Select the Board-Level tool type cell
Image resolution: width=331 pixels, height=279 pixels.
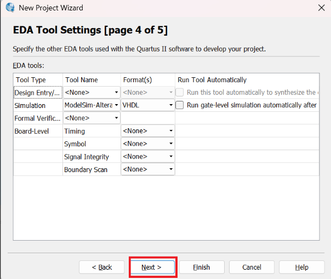point(38,131)
